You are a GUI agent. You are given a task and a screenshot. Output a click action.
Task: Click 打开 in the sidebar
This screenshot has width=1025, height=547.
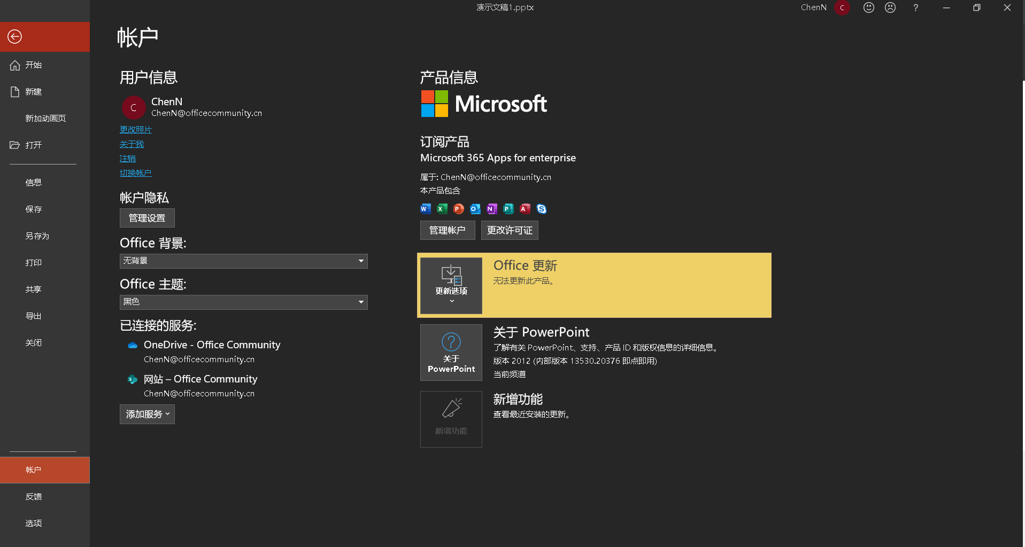tap(45, 145)
